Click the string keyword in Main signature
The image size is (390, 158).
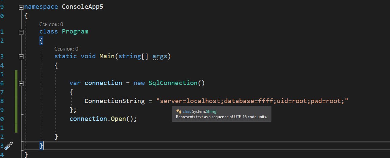(130, 56)
